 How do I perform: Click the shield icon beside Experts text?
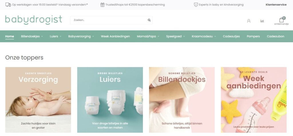[x=196, y=5]
